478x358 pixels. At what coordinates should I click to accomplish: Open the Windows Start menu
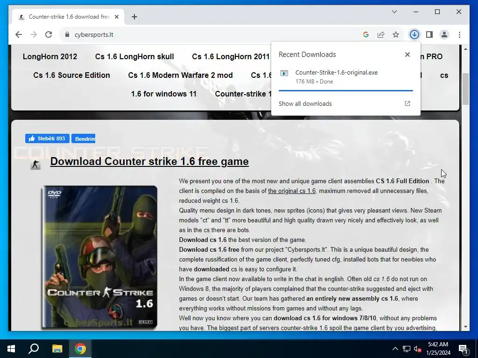tap(11, 349)
